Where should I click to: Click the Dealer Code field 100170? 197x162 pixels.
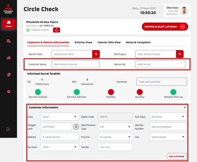[x=115, y=117]
